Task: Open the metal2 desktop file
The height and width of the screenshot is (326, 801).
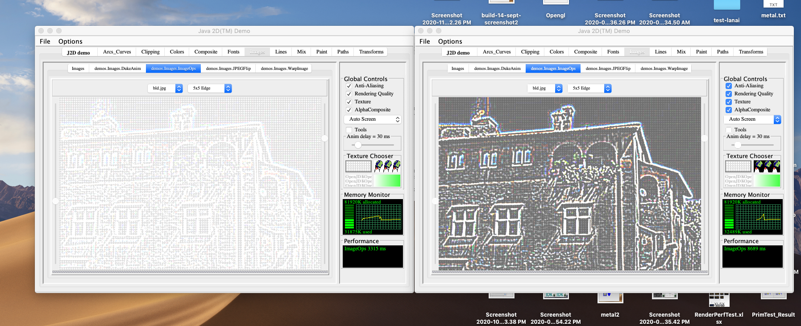Action: [x=610, y=297]
